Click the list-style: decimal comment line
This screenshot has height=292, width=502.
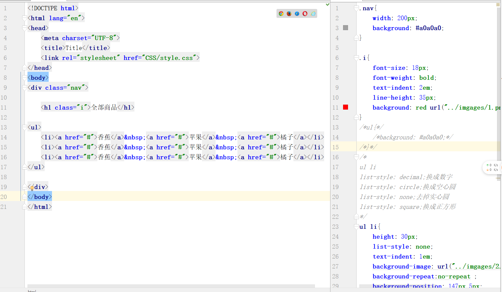(406, 177)
